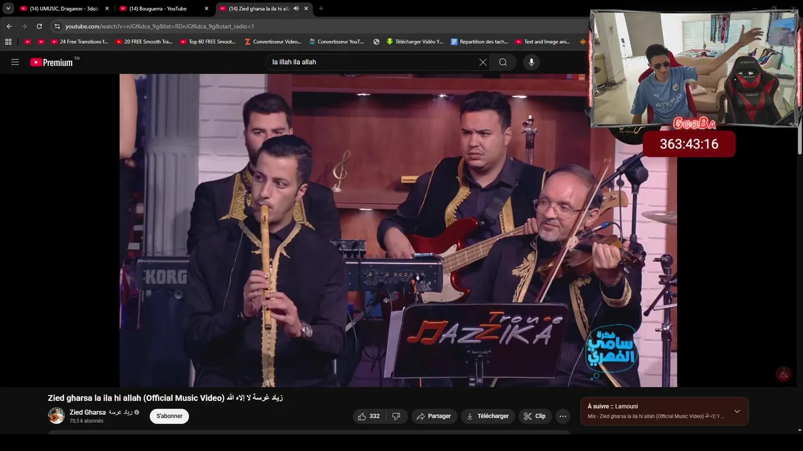Switch to UMUSIC, Draganov tab

pyautogui.click(x=64, y=9)
